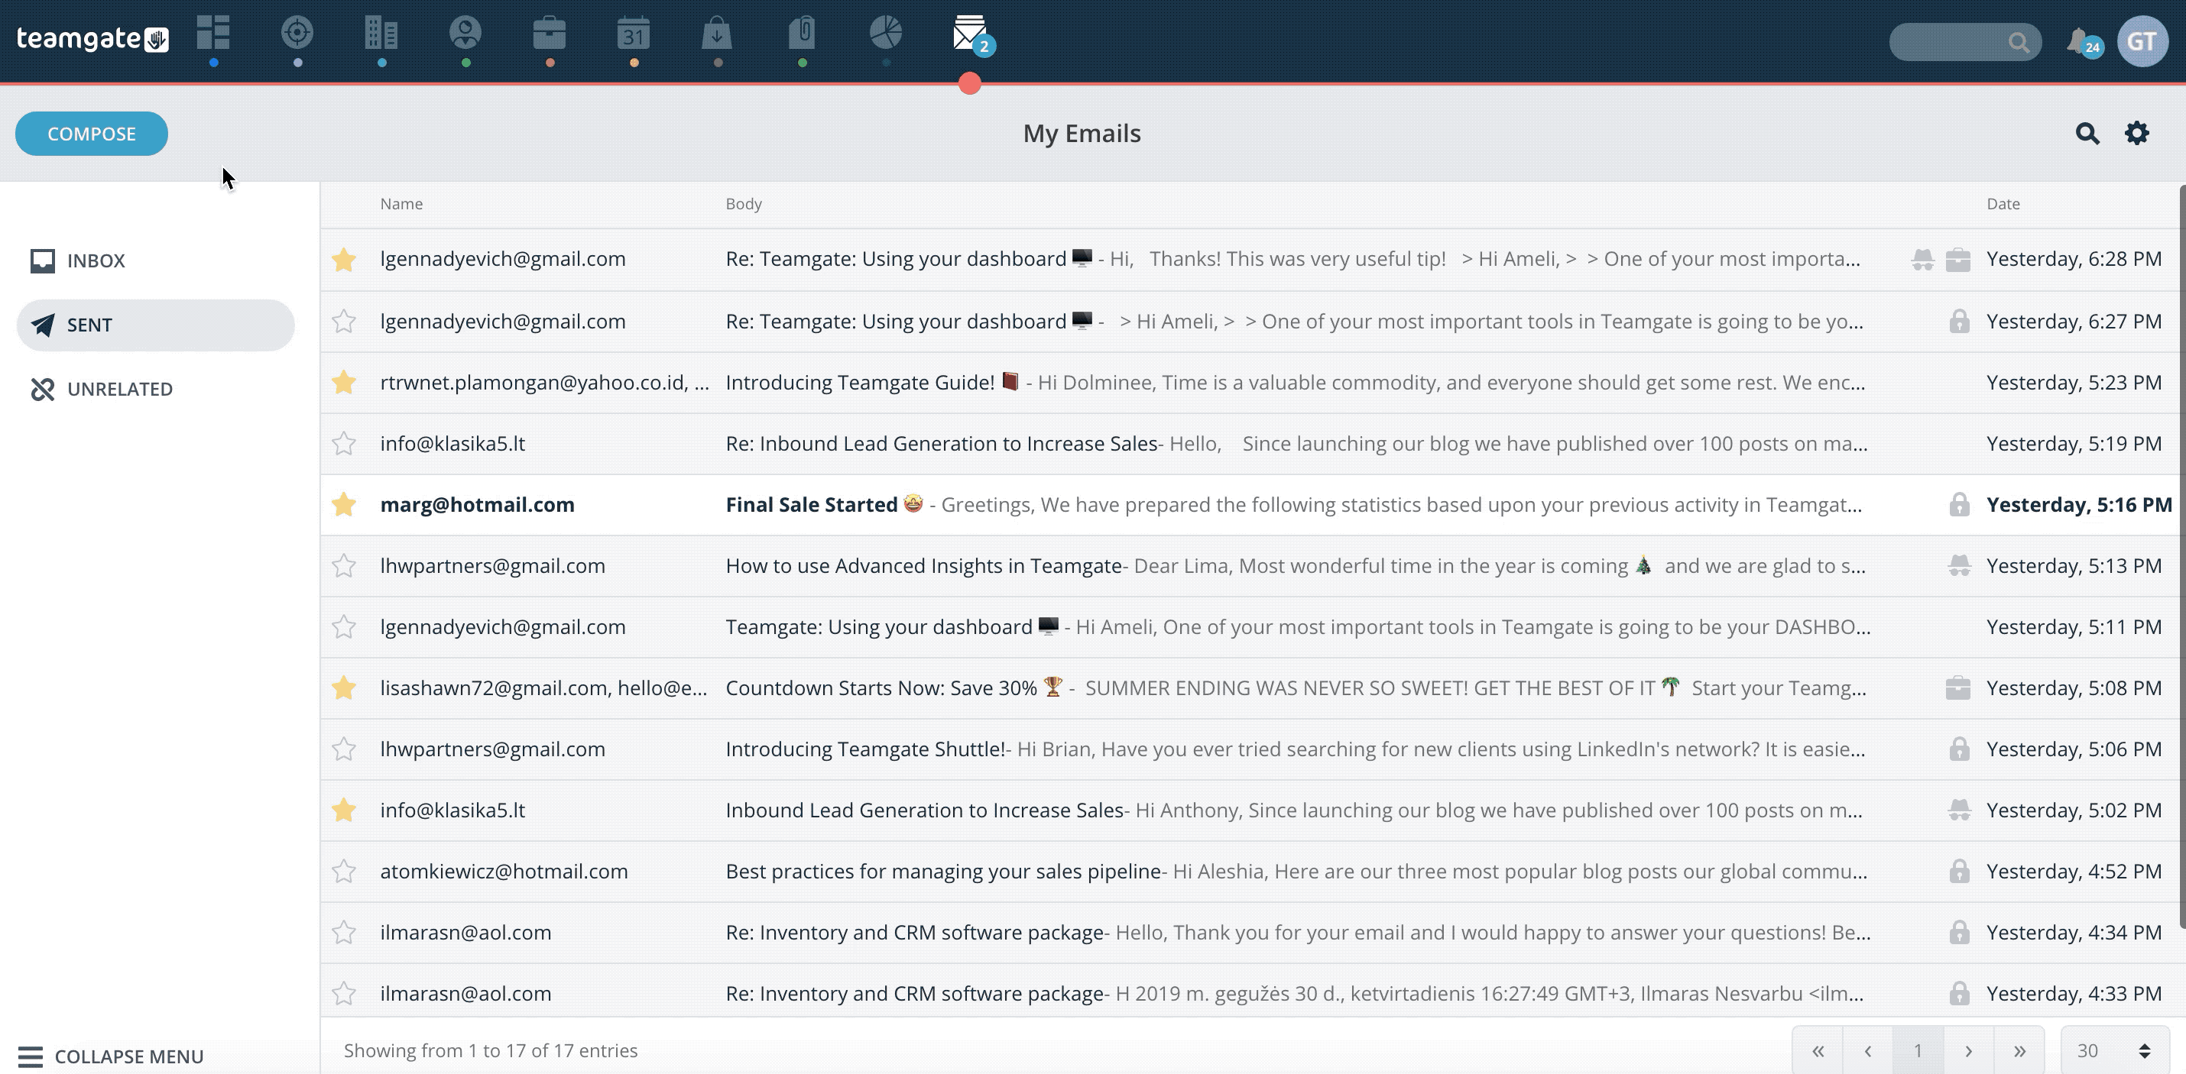Click the search magnifier in My Emails header
Viewport: 2186px width, 1074px height.
[x=2087, y=133]
